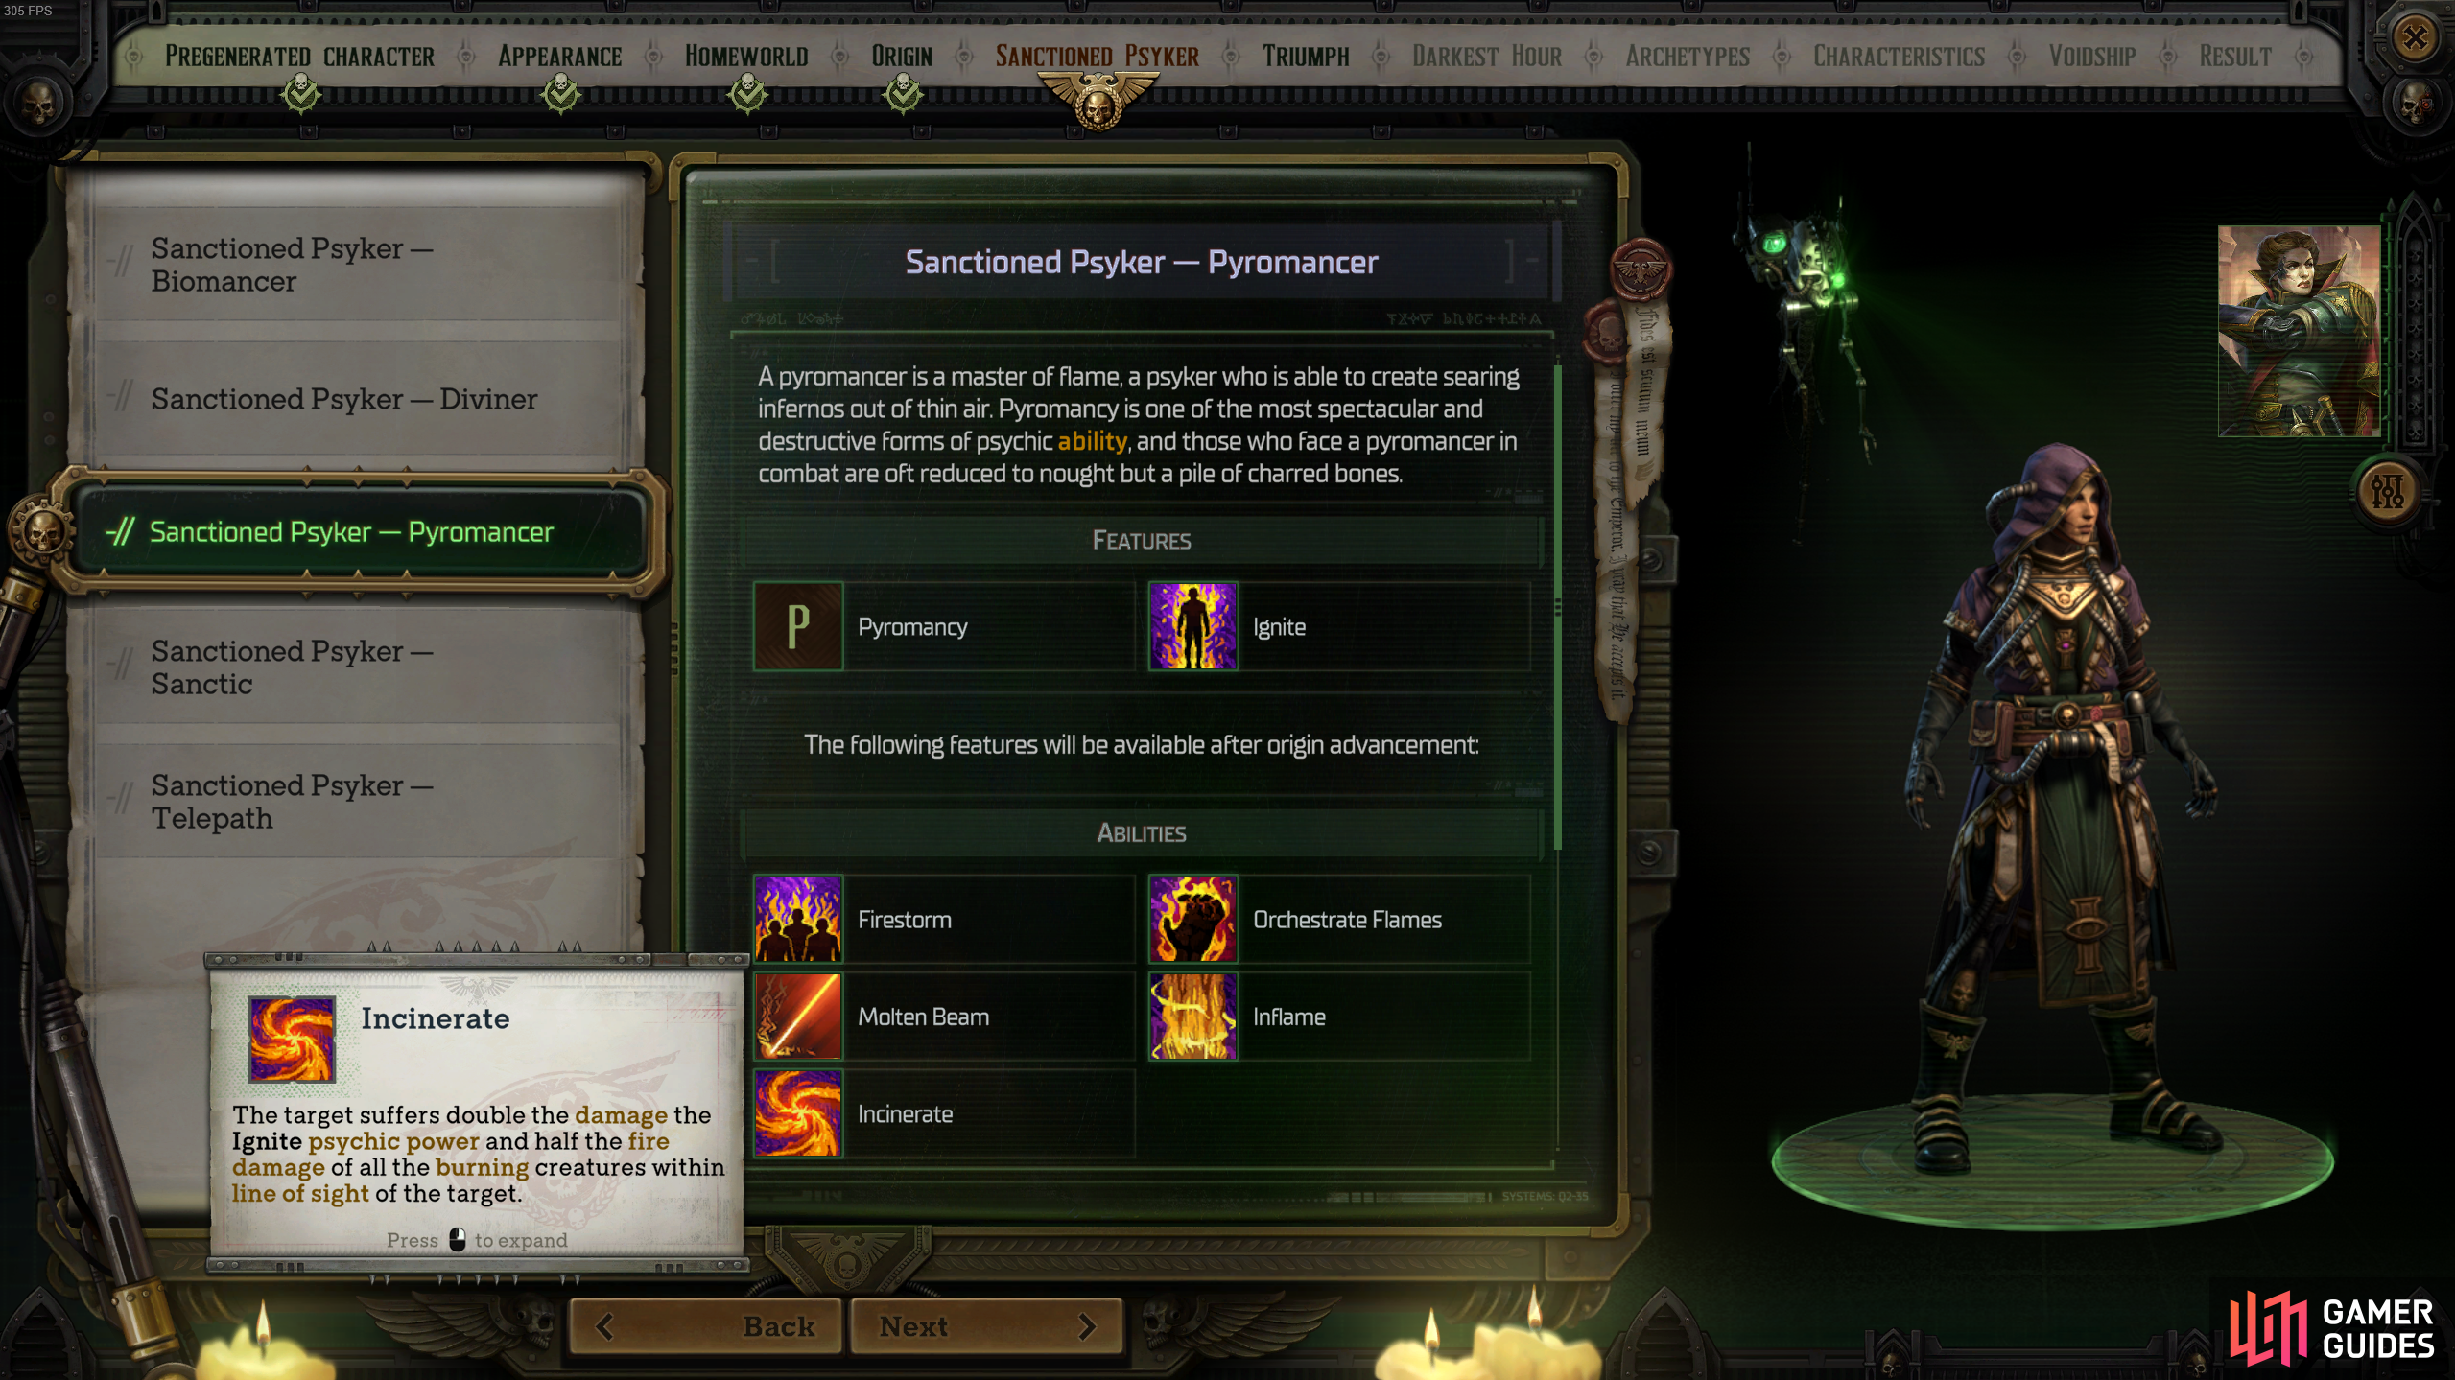Select the character portrait thumbnail

(2299, 331)
